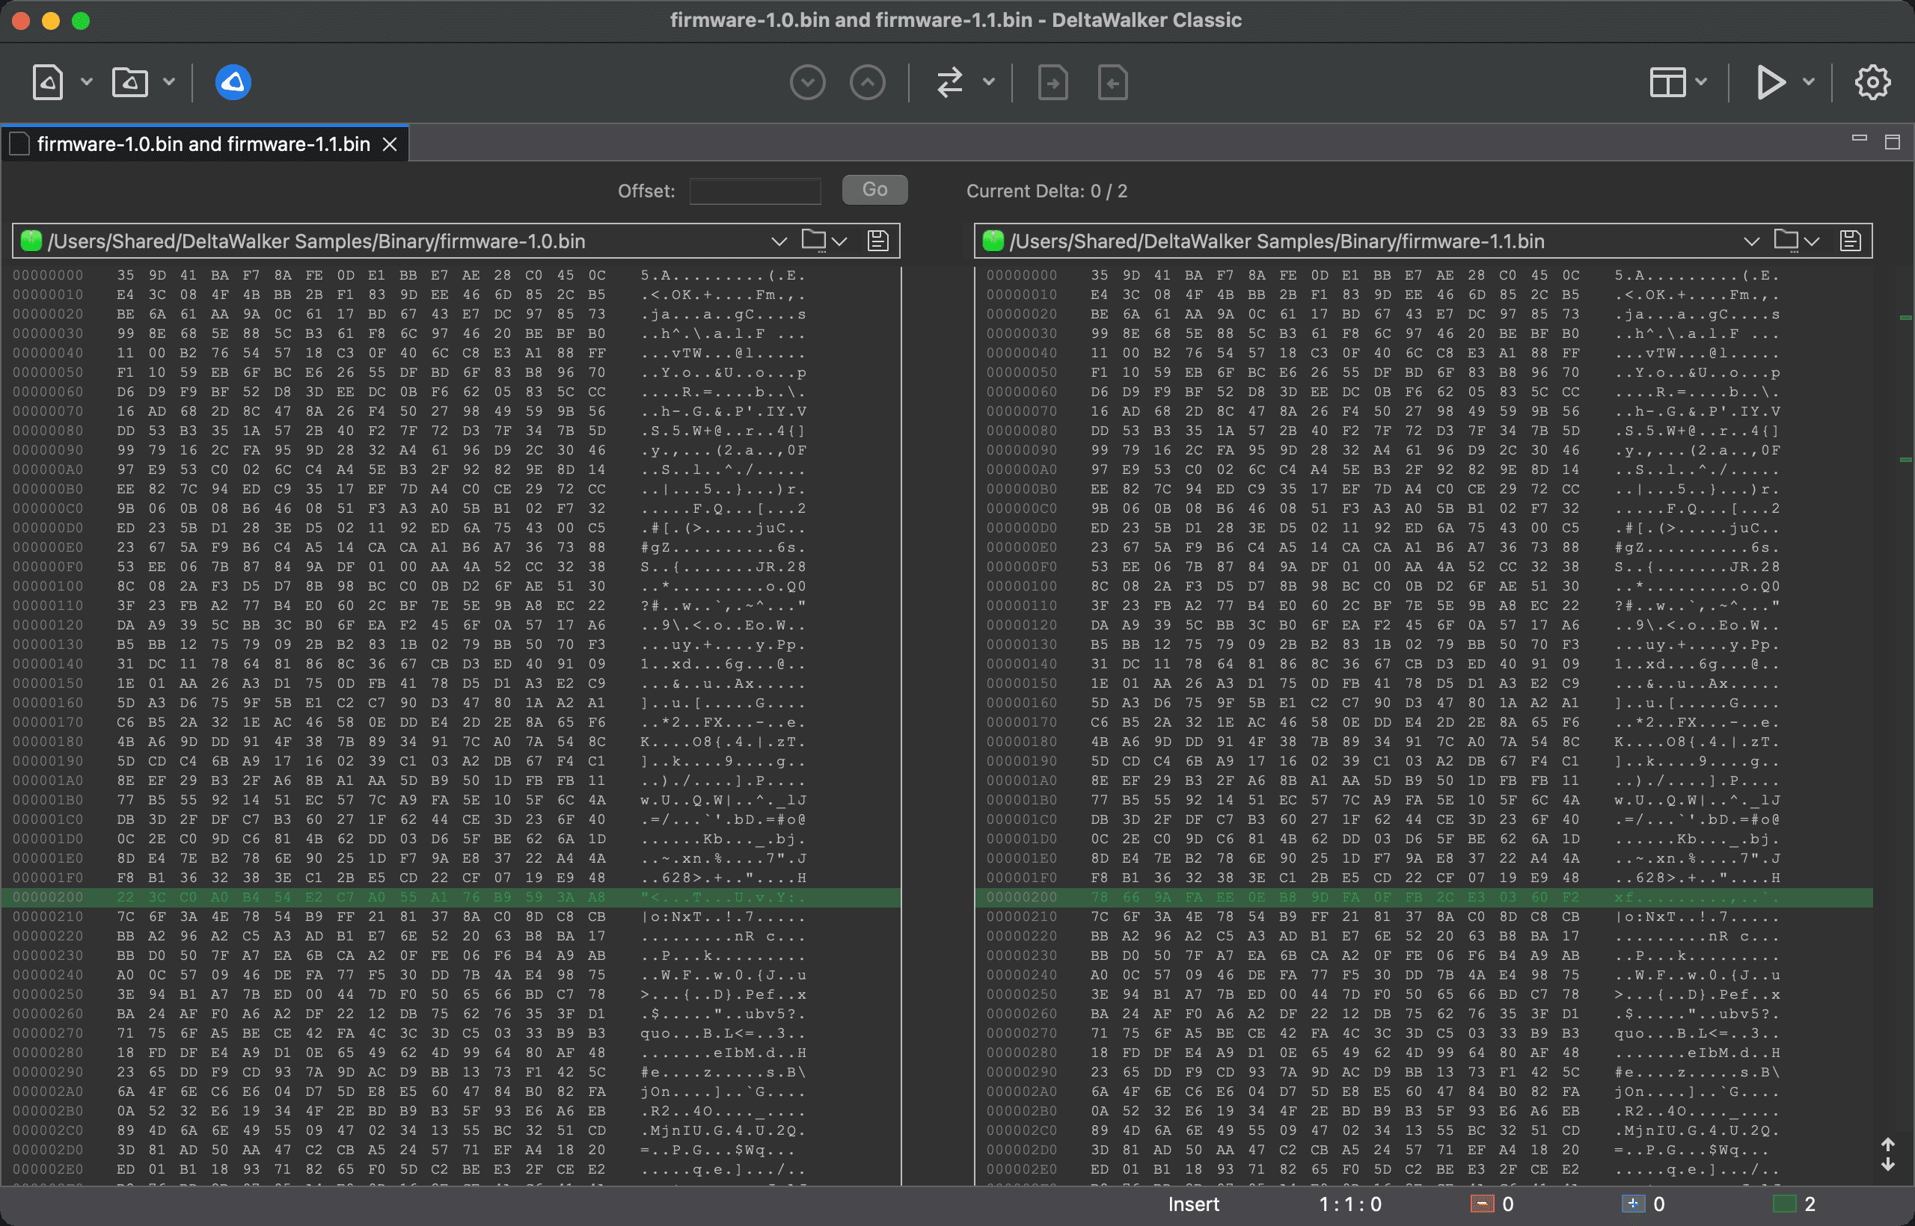Expand left file path history dropdown
1915x1226 pixels.
pos(779,241)
